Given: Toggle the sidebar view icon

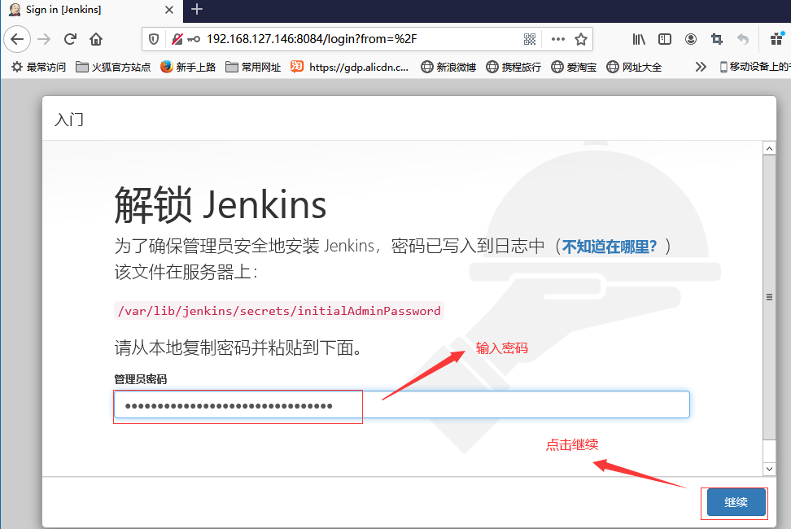Looking at the screenshot, I should [x=665, y=39].
